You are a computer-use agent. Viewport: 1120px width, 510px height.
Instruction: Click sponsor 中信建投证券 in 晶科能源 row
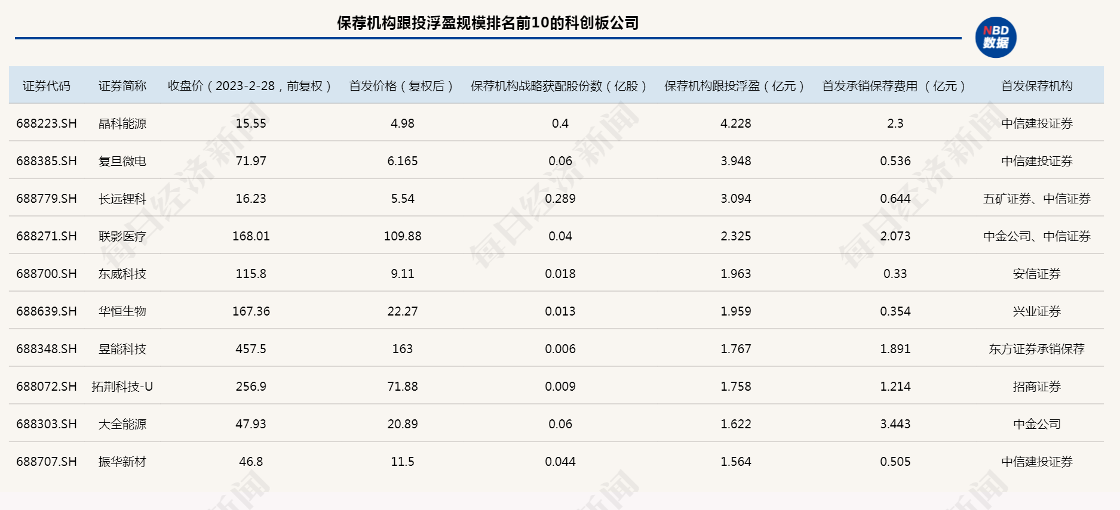tap(1037, 123)
